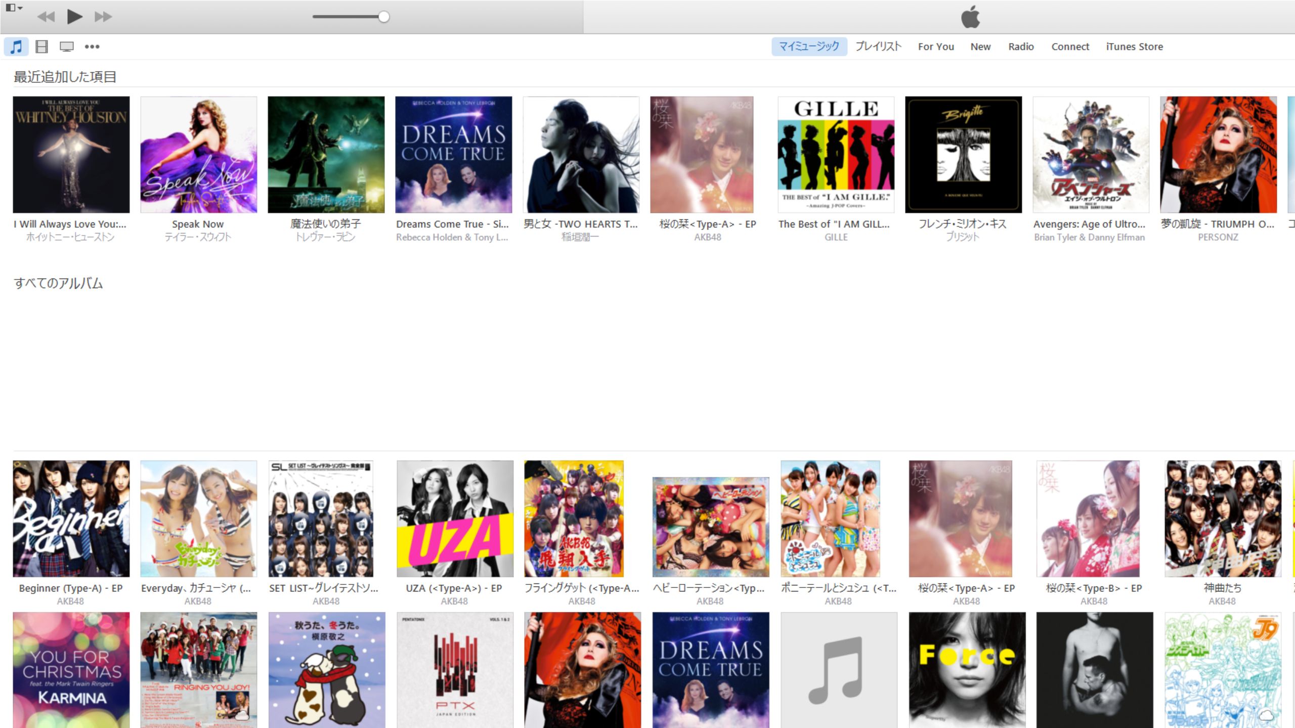
Task: Open the GILLE best-of album cover
Action: pyautogui.click(x=836, y=155)
